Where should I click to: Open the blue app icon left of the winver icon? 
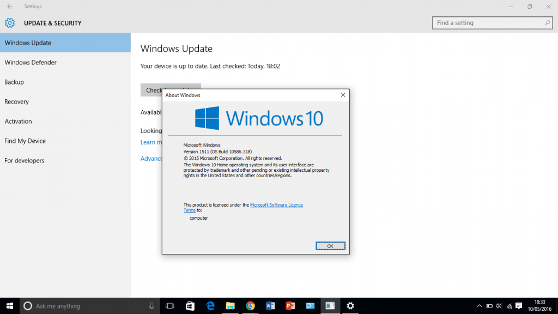pyautogui.click(x=310, y=306)
